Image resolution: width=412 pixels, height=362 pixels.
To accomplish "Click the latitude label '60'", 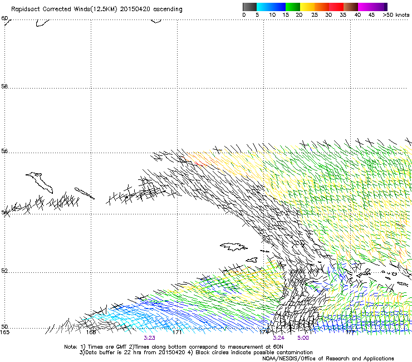I will (x=4, y=18).
